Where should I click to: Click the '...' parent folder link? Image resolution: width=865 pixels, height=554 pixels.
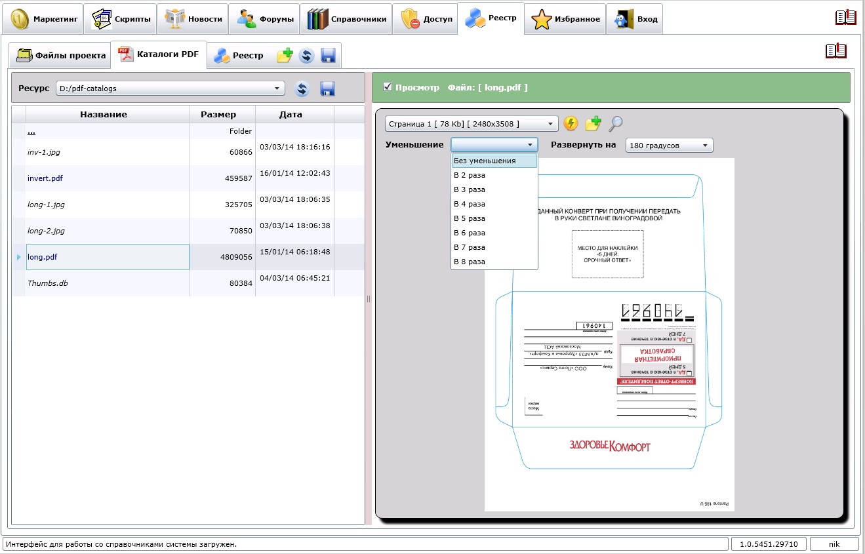point(31,131)
